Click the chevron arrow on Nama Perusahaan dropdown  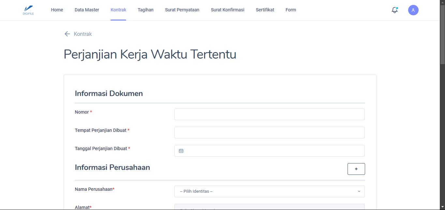[359, 191]
